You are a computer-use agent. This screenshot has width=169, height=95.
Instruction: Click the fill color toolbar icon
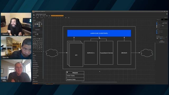click(x=55, y=18)
